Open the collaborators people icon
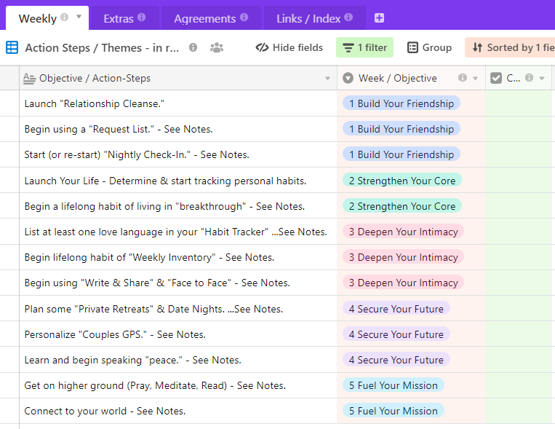 [x=217, y=47]
